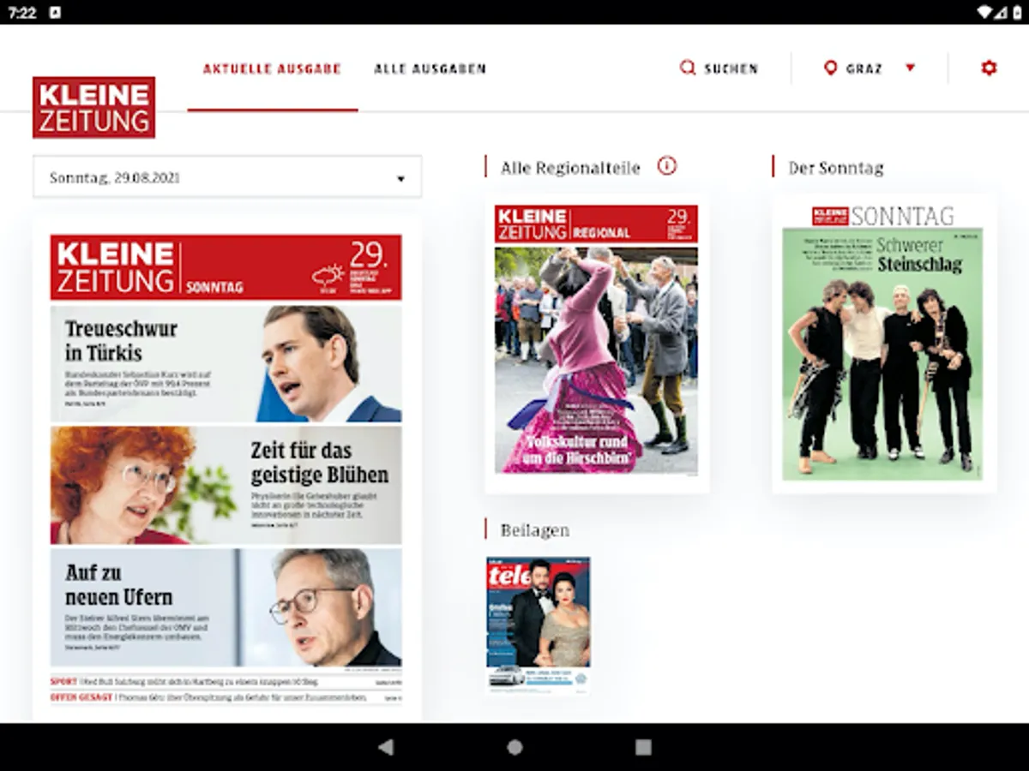Open the Sonntag, 29.08.2021 date dropdown
Image resolution: width=1029 pixels, height=771 pixels.
pos(227,177)
